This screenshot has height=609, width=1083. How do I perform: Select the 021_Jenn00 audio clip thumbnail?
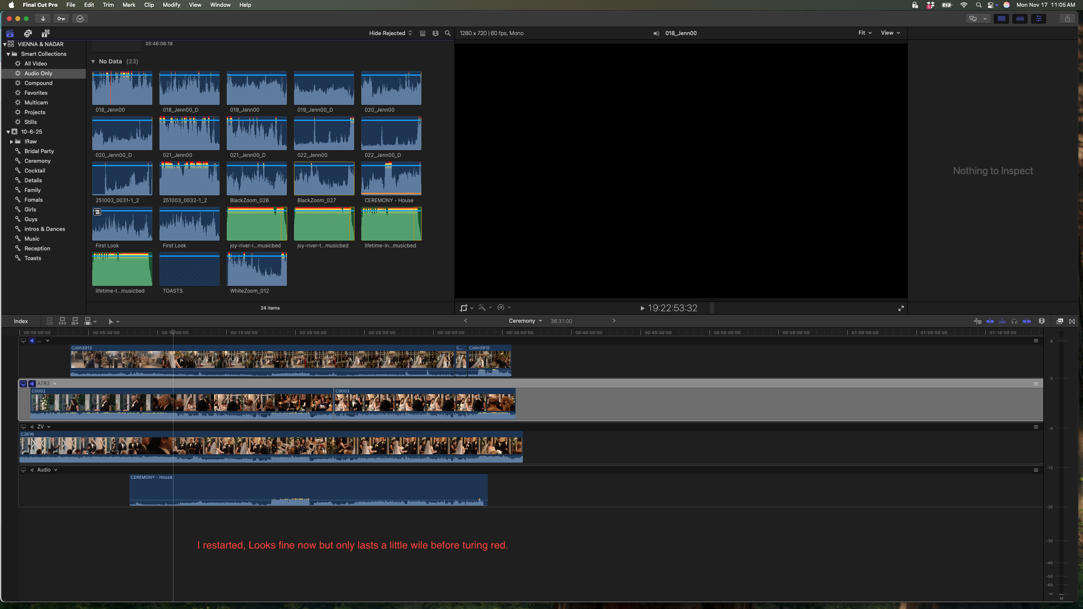(x=189, y=134)
